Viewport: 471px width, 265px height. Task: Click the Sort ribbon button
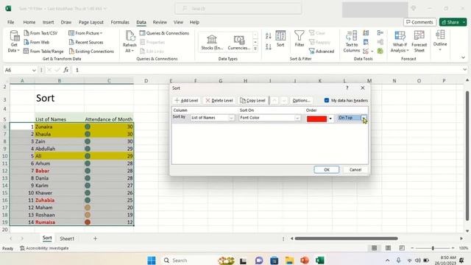[x=280, y=39]
